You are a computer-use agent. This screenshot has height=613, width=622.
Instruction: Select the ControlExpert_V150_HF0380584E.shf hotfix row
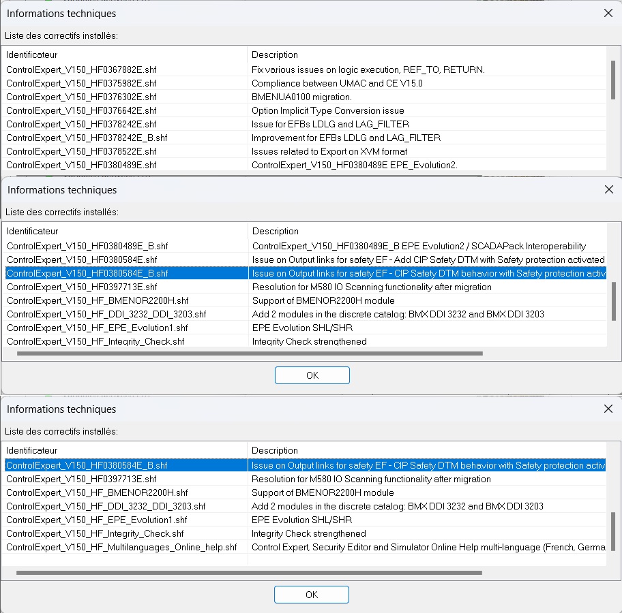[82, 260]
